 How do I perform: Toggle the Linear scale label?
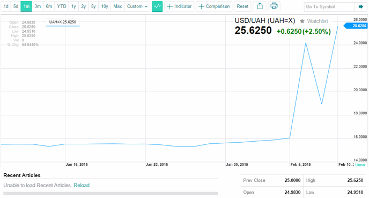click(x=360, y=165)
